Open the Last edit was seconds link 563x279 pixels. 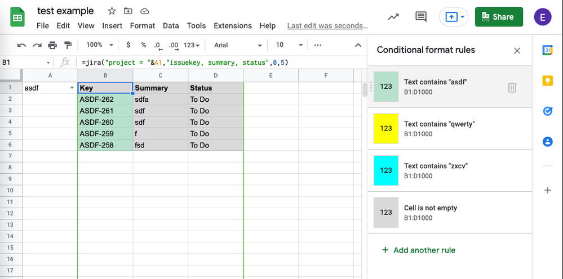pos(327,26)
